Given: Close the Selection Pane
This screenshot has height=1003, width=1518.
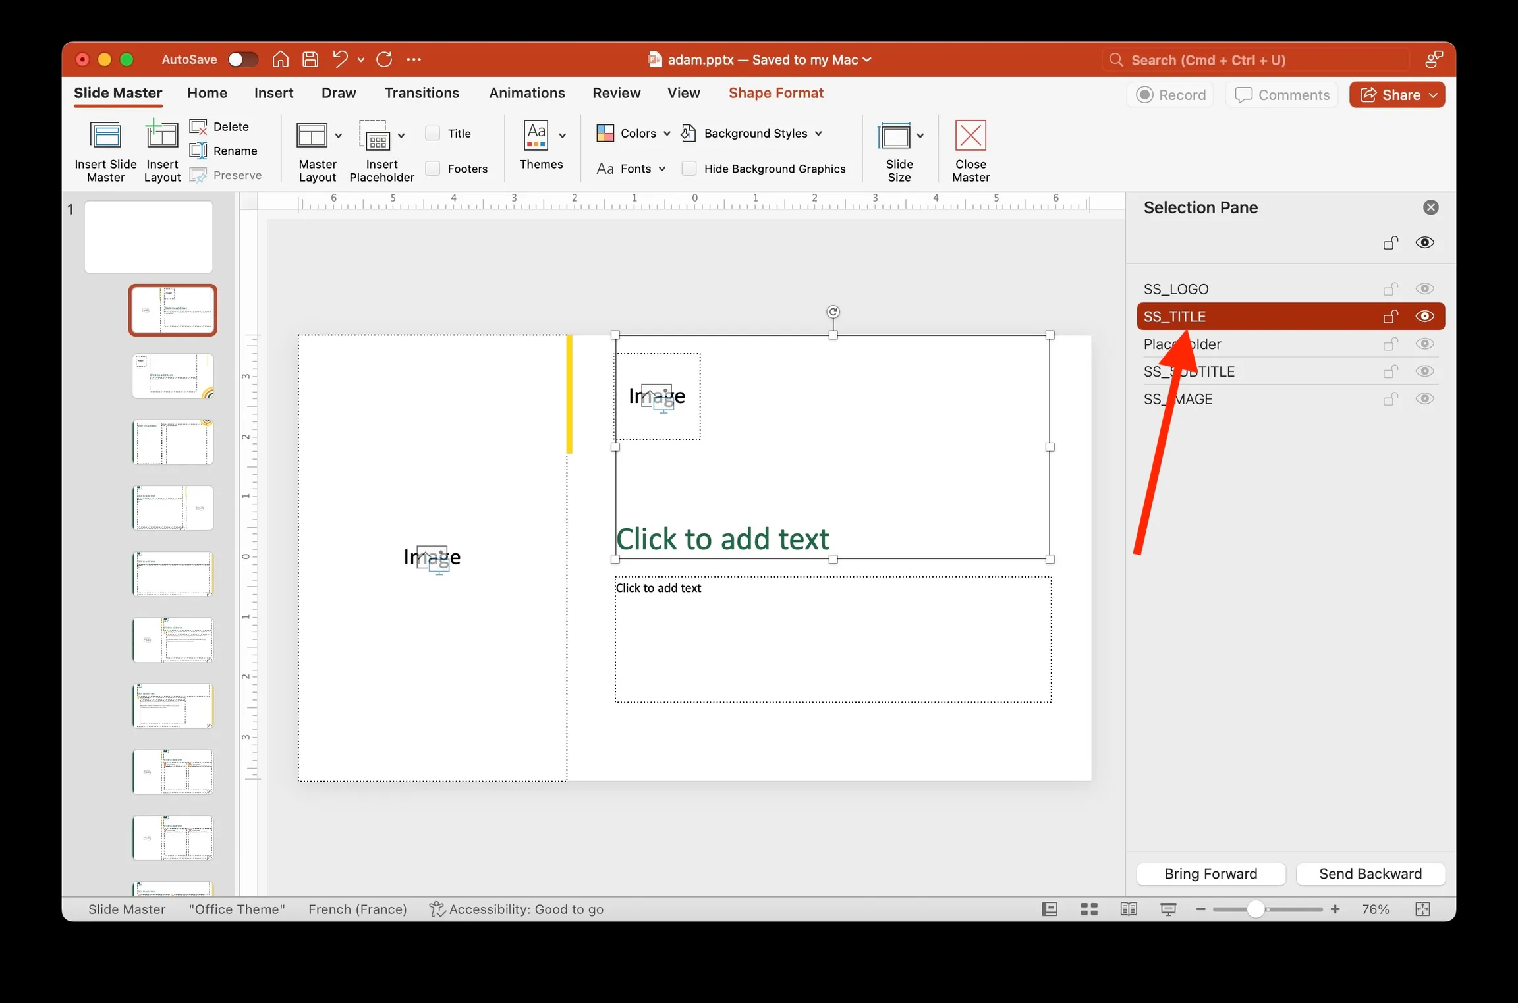Looking at the screenshot, I should pos(1430,207).
